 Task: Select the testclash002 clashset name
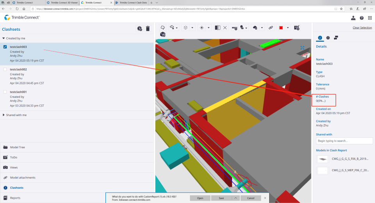[18, 70]
